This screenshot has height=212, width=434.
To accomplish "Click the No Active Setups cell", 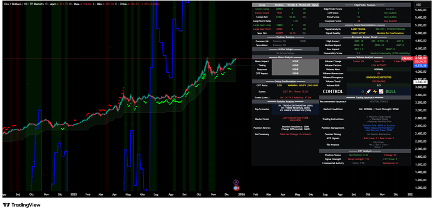I will click(x=285, y=53).
